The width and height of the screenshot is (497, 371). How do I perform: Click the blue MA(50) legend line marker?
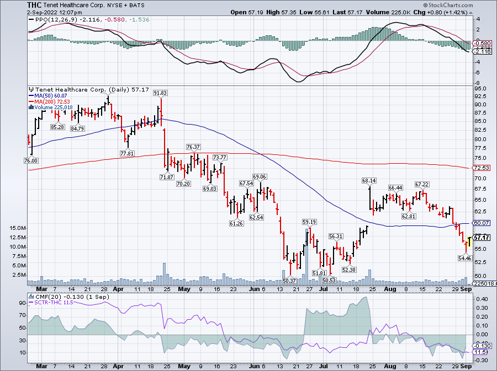pos(30,94)
